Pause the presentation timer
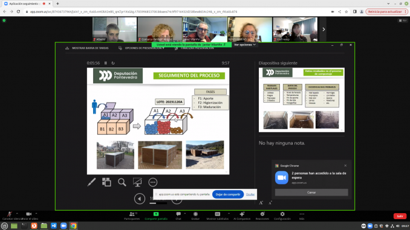This screenshot has height=230, width=410. (106, 63)
